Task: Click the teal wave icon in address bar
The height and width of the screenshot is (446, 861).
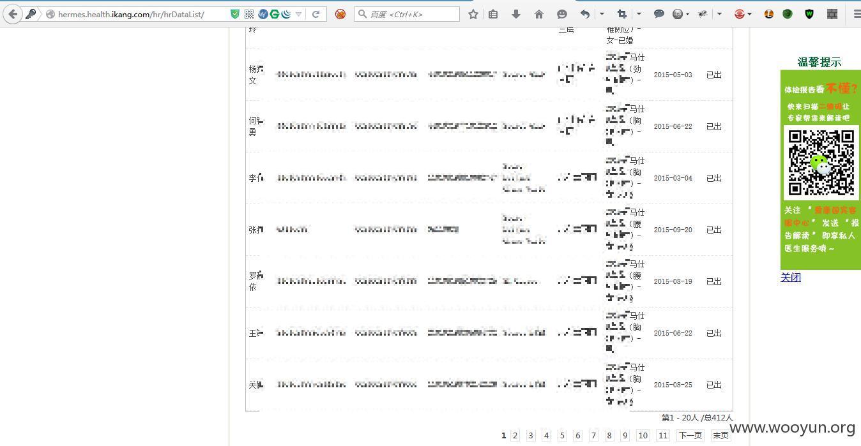Action: click(286, 13)
